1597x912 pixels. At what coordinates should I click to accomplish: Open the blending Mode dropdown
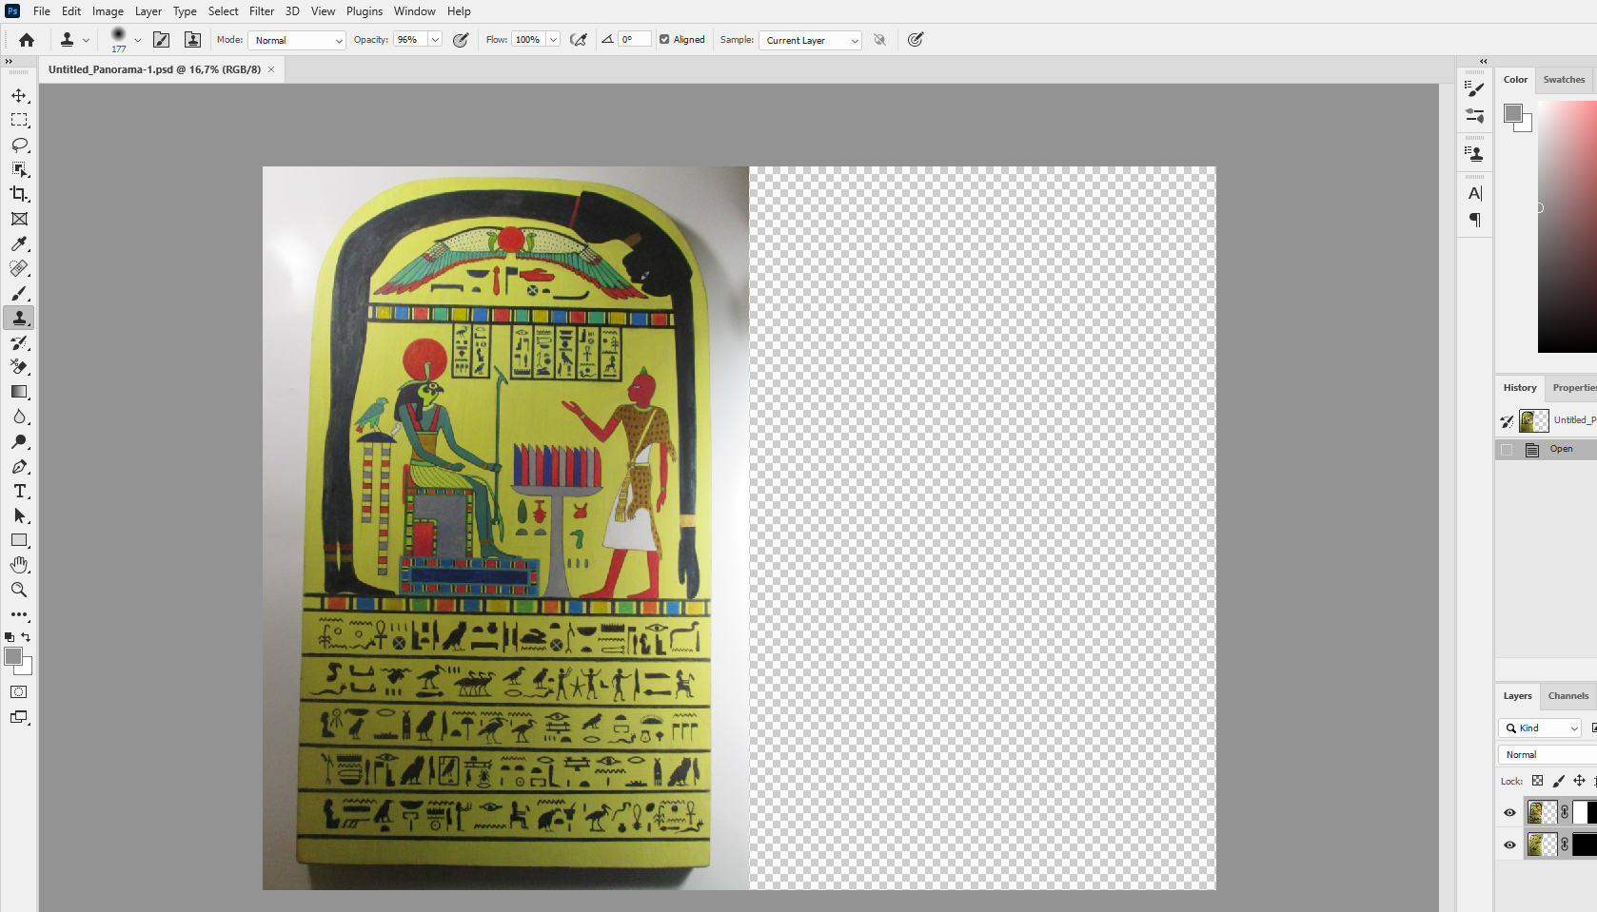tap(297, 40)
